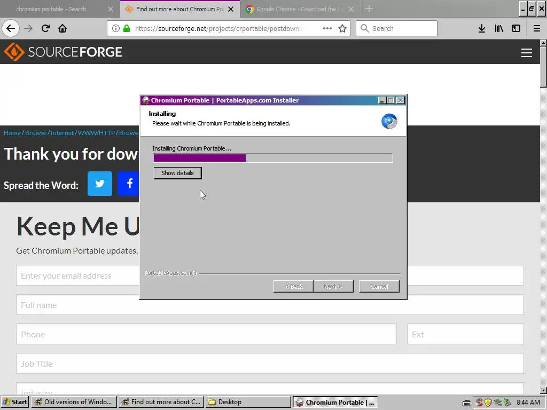The height and width of the screenshot is (410, 547).
Task: Open the downloads arrow in Firefox toolbar
Action: 482,28
